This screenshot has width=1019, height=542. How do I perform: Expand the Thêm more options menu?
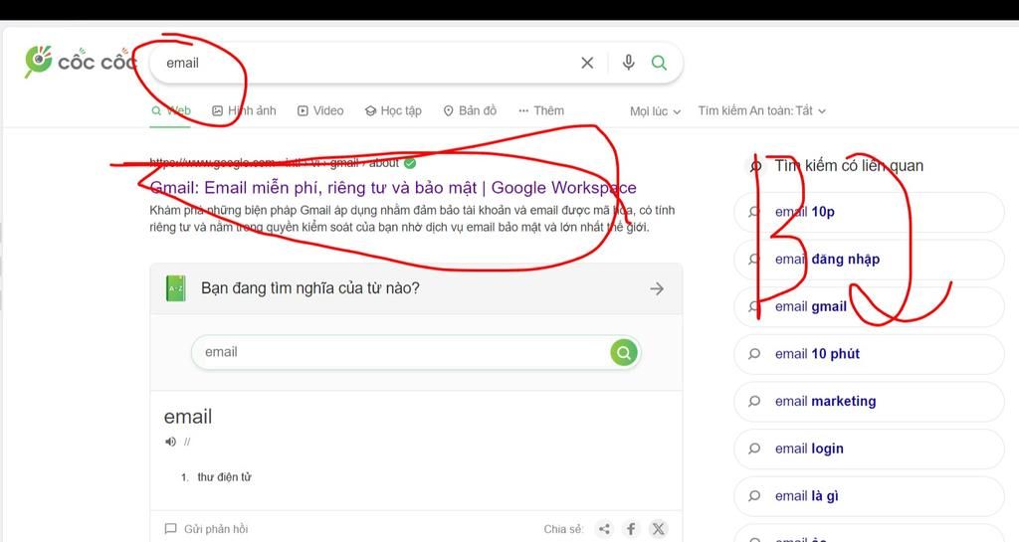541,110
